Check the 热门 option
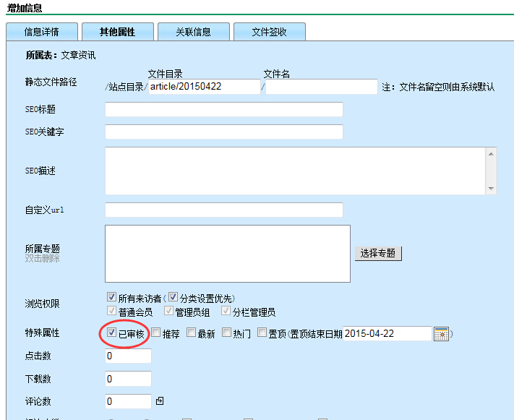514x420 pixels. (x=227, y=333)
